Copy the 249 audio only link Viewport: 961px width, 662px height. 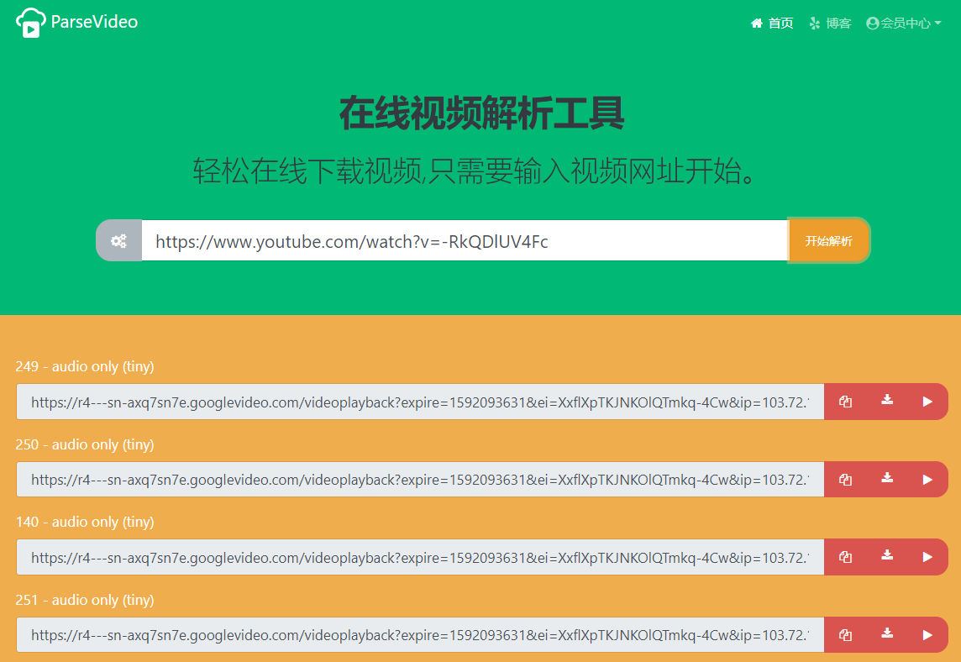845,402
